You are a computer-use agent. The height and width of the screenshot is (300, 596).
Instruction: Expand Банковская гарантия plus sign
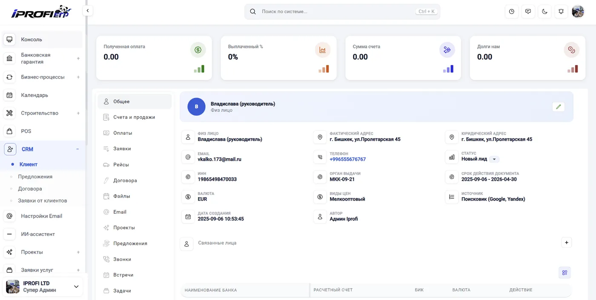click(78, 58)
